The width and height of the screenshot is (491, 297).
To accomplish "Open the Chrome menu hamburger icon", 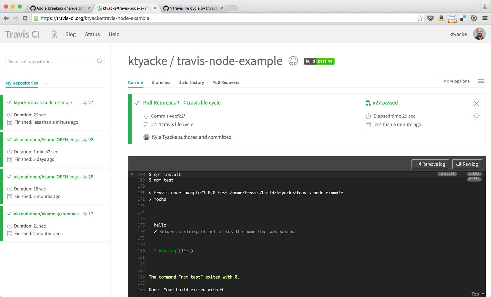I will click(485, 18).
